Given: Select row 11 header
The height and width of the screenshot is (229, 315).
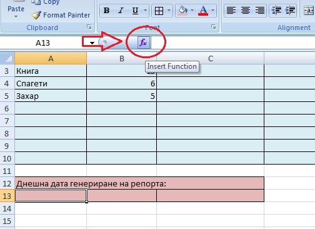Looking at the screenshot, I should coord(7,171).
